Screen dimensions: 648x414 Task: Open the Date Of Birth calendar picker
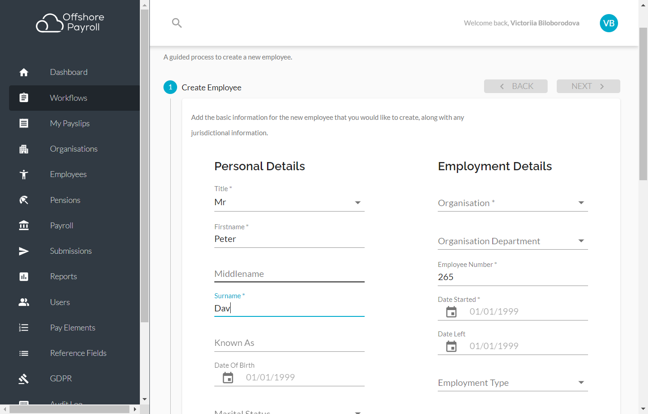pyautogui.click(x=228, y=378)
